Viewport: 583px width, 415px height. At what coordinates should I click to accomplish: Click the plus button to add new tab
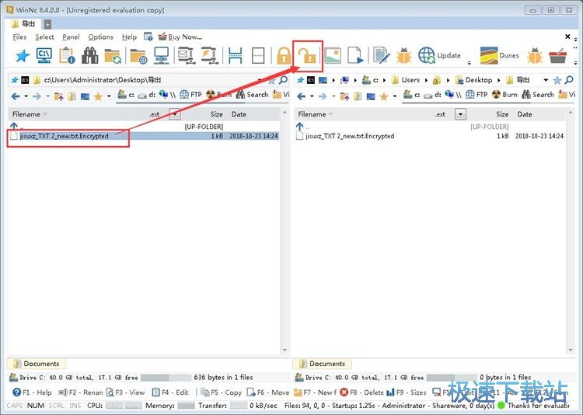click(x=47, y=24)
